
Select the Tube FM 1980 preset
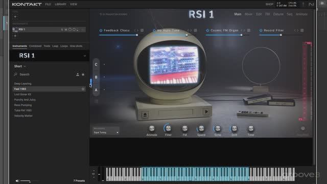(x=22, y=110)
